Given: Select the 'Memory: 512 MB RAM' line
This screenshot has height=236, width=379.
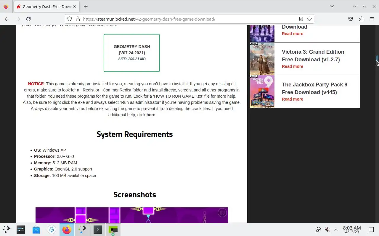Looking at the screenshot, I should (55, 163).
